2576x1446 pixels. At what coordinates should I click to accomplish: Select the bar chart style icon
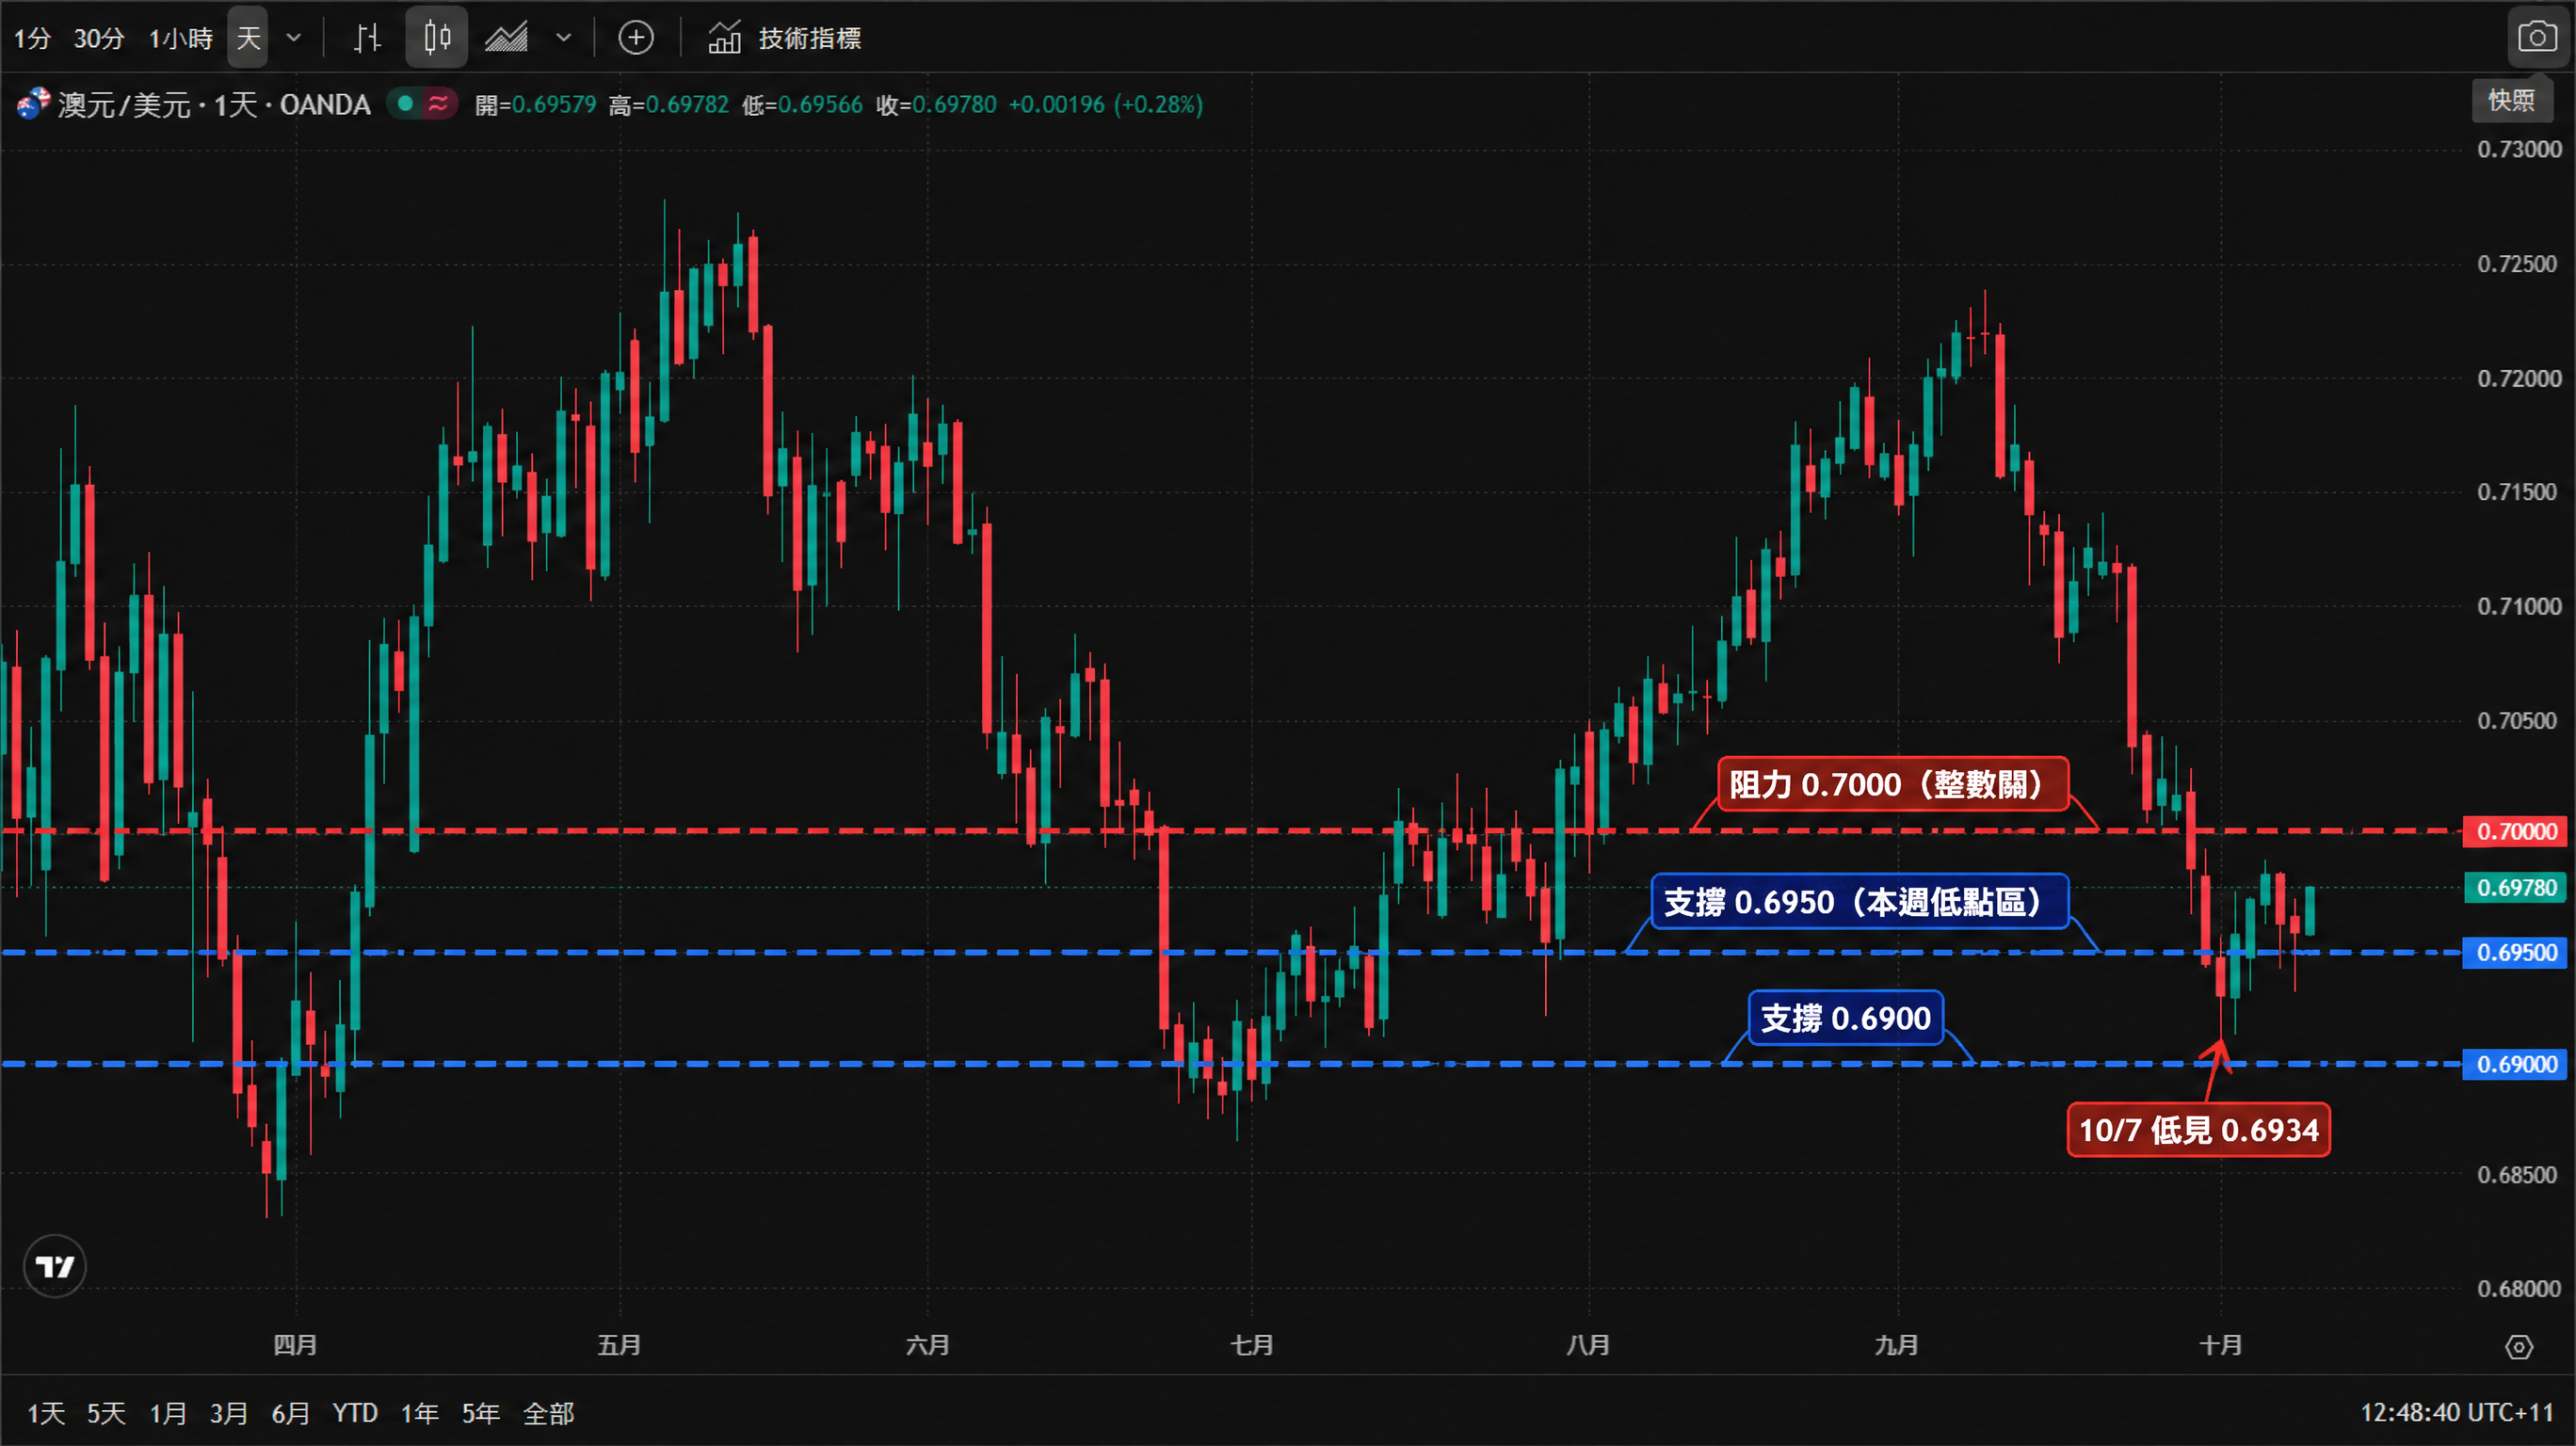pos(368,38)
